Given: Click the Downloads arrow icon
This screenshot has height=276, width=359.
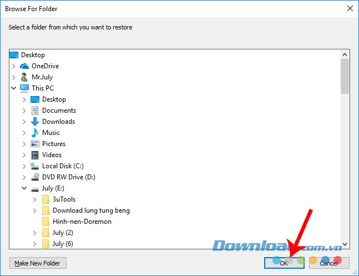Looking at the screenshot, I should [x=35, y=122].
